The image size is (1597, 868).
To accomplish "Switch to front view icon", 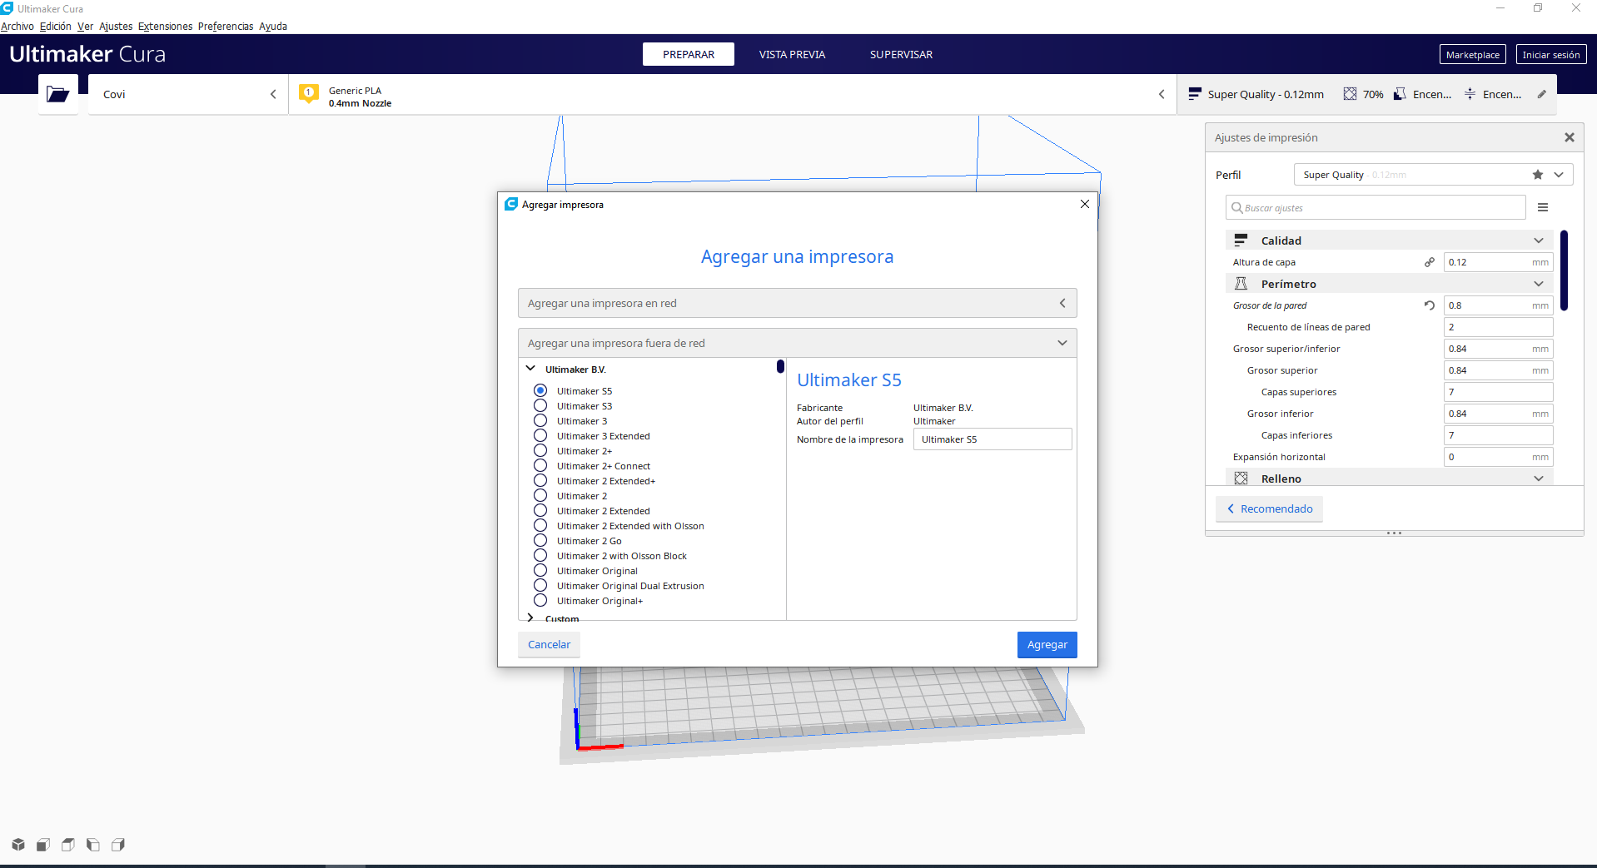I will (43, 845).
